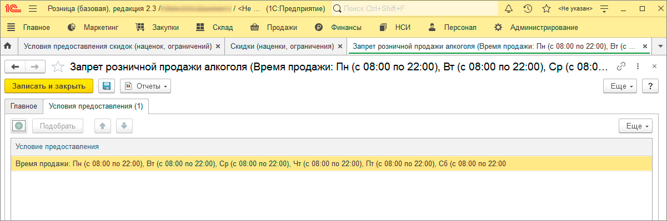667x221 pixels.
Task: Add form to favorites star
Action: point(58,67)
